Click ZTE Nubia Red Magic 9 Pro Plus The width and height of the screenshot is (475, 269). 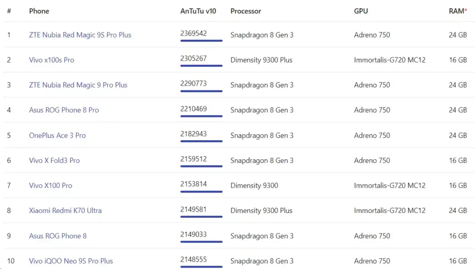pos(78,85)
